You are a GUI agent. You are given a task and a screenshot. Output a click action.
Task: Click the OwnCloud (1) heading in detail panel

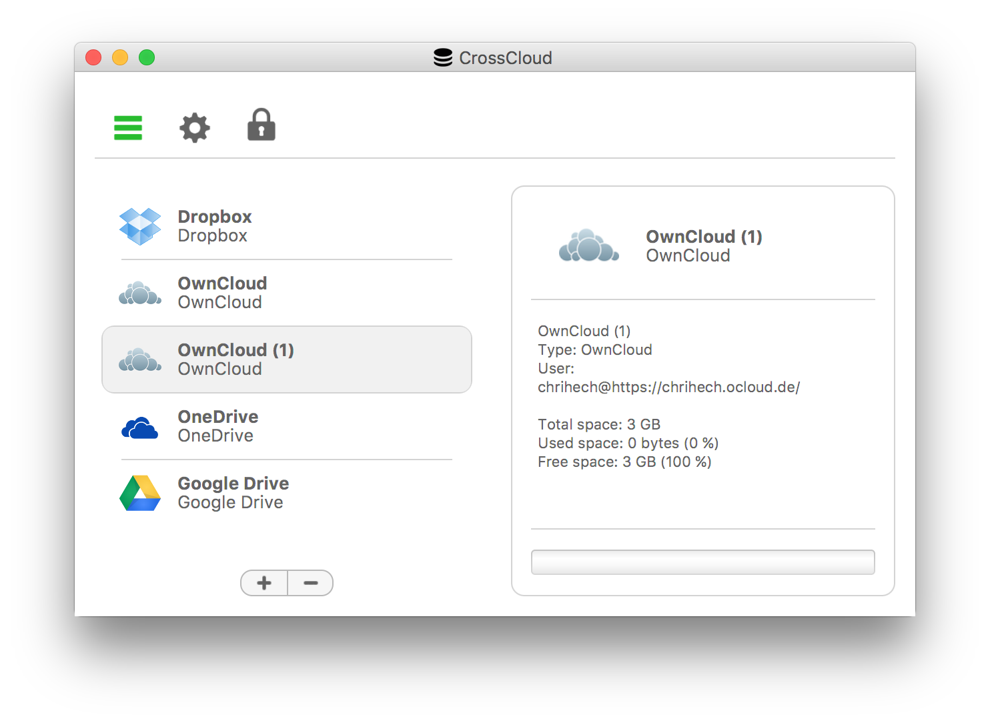click(704, 237)
